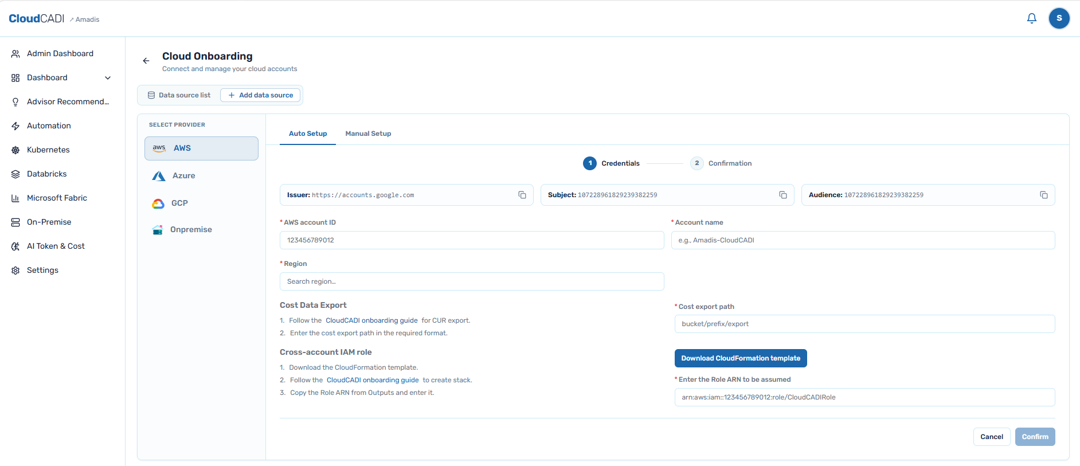
Task: Click the Kubernetes wheel icon
Action: point(15,150)
